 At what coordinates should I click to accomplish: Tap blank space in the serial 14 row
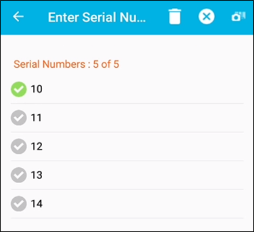(142, 204)
